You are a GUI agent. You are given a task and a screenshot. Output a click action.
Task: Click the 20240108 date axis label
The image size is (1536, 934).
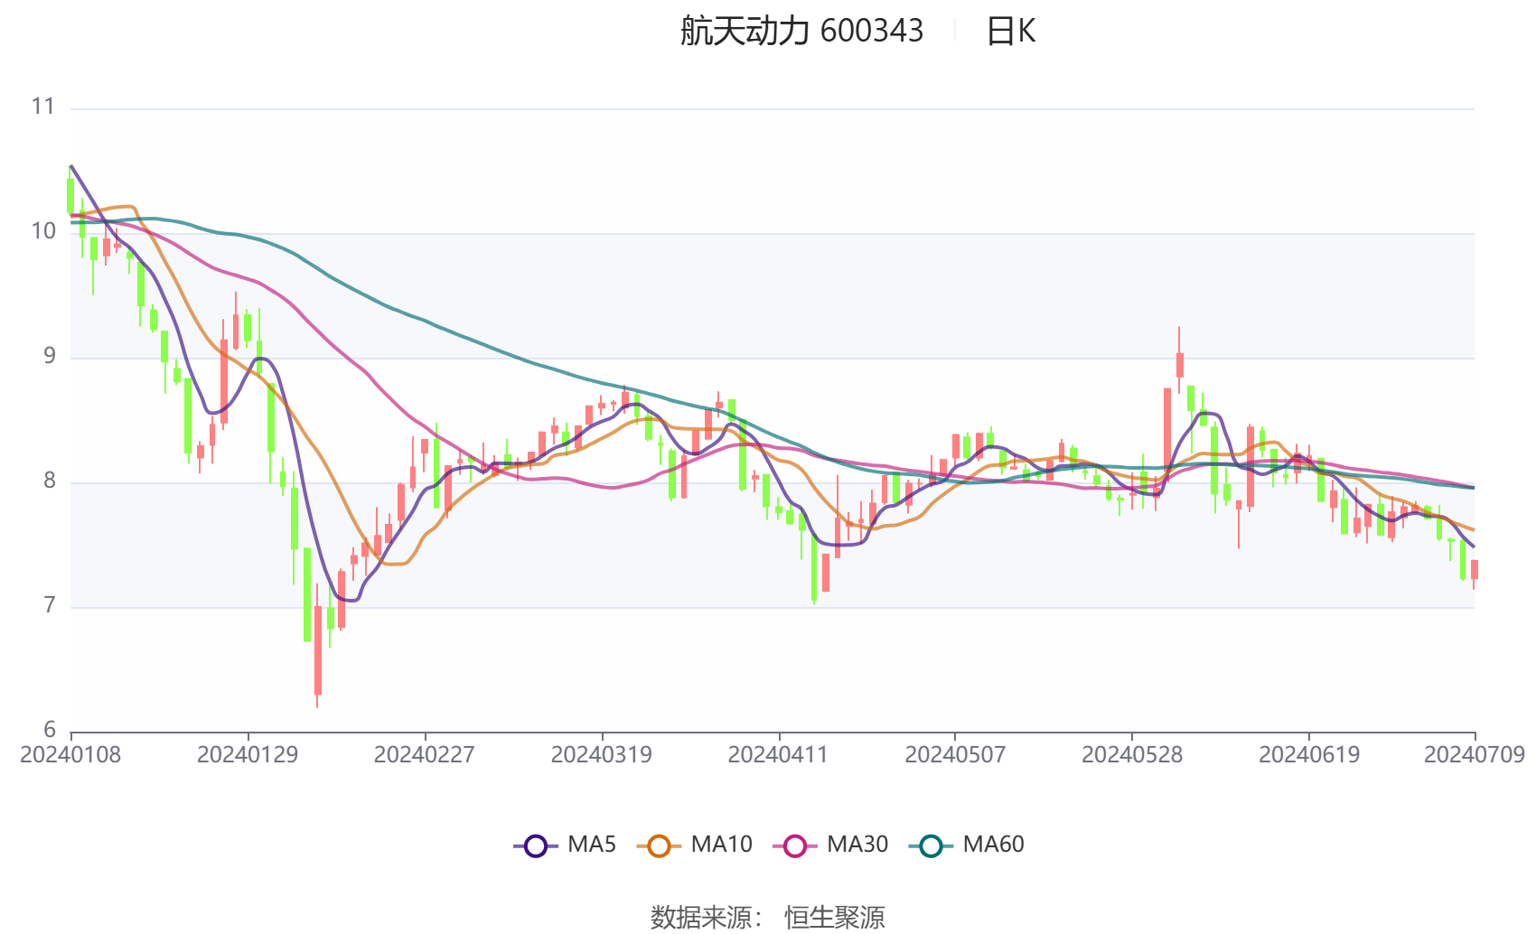[70, 754]
